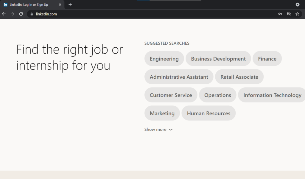
Task: Bookmark this page with the star
Action: tap(297, 14)
